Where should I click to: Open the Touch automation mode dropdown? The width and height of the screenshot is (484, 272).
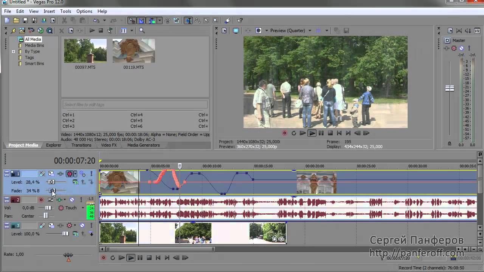pos(83,208)
